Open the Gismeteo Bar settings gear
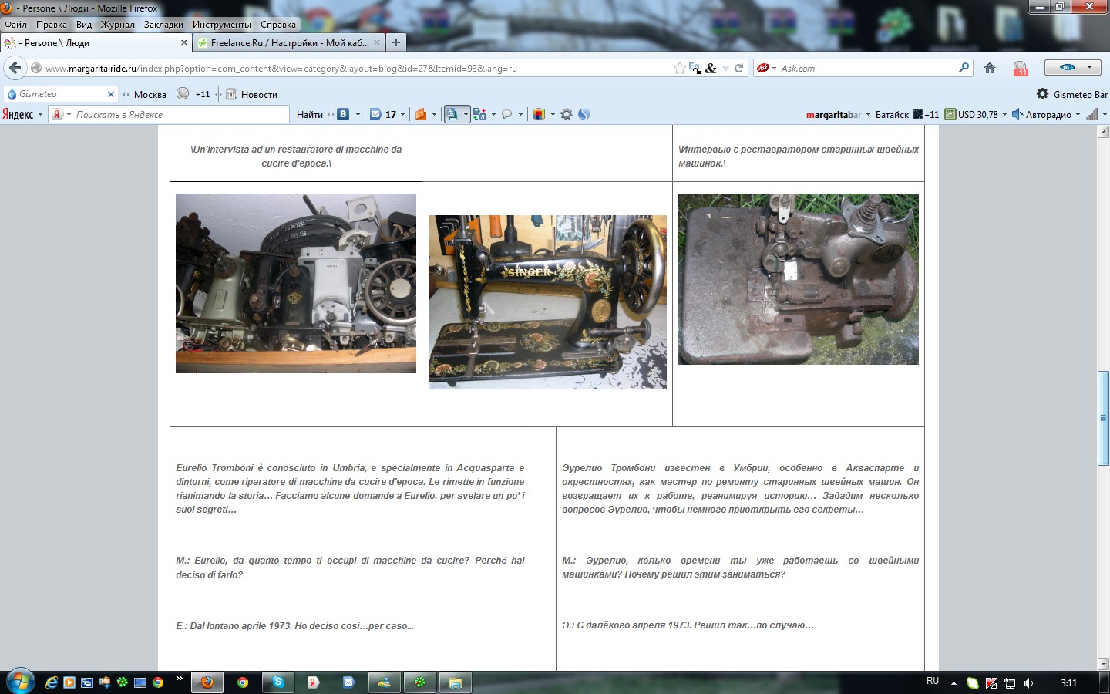The width and height of the screenshot is (1110, 694). coord(1042,94)
